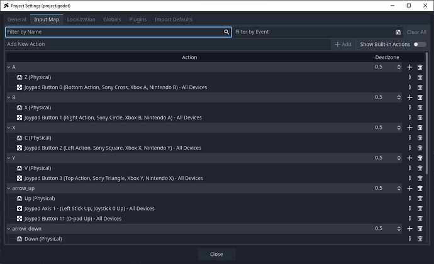Add an event to action A
This screenshot has width=434, height=264.
(x=409, y=67)
